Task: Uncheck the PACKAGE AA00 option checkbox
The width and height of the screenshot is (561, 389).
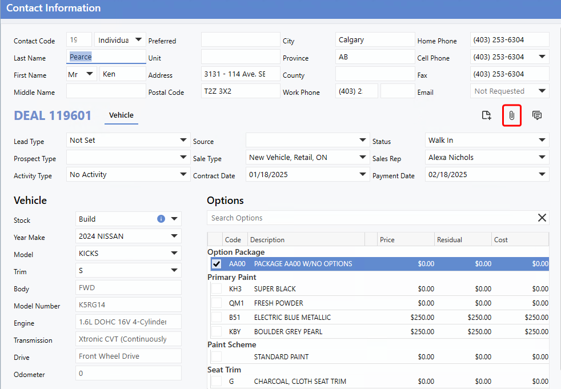Action: coord(217,264)
